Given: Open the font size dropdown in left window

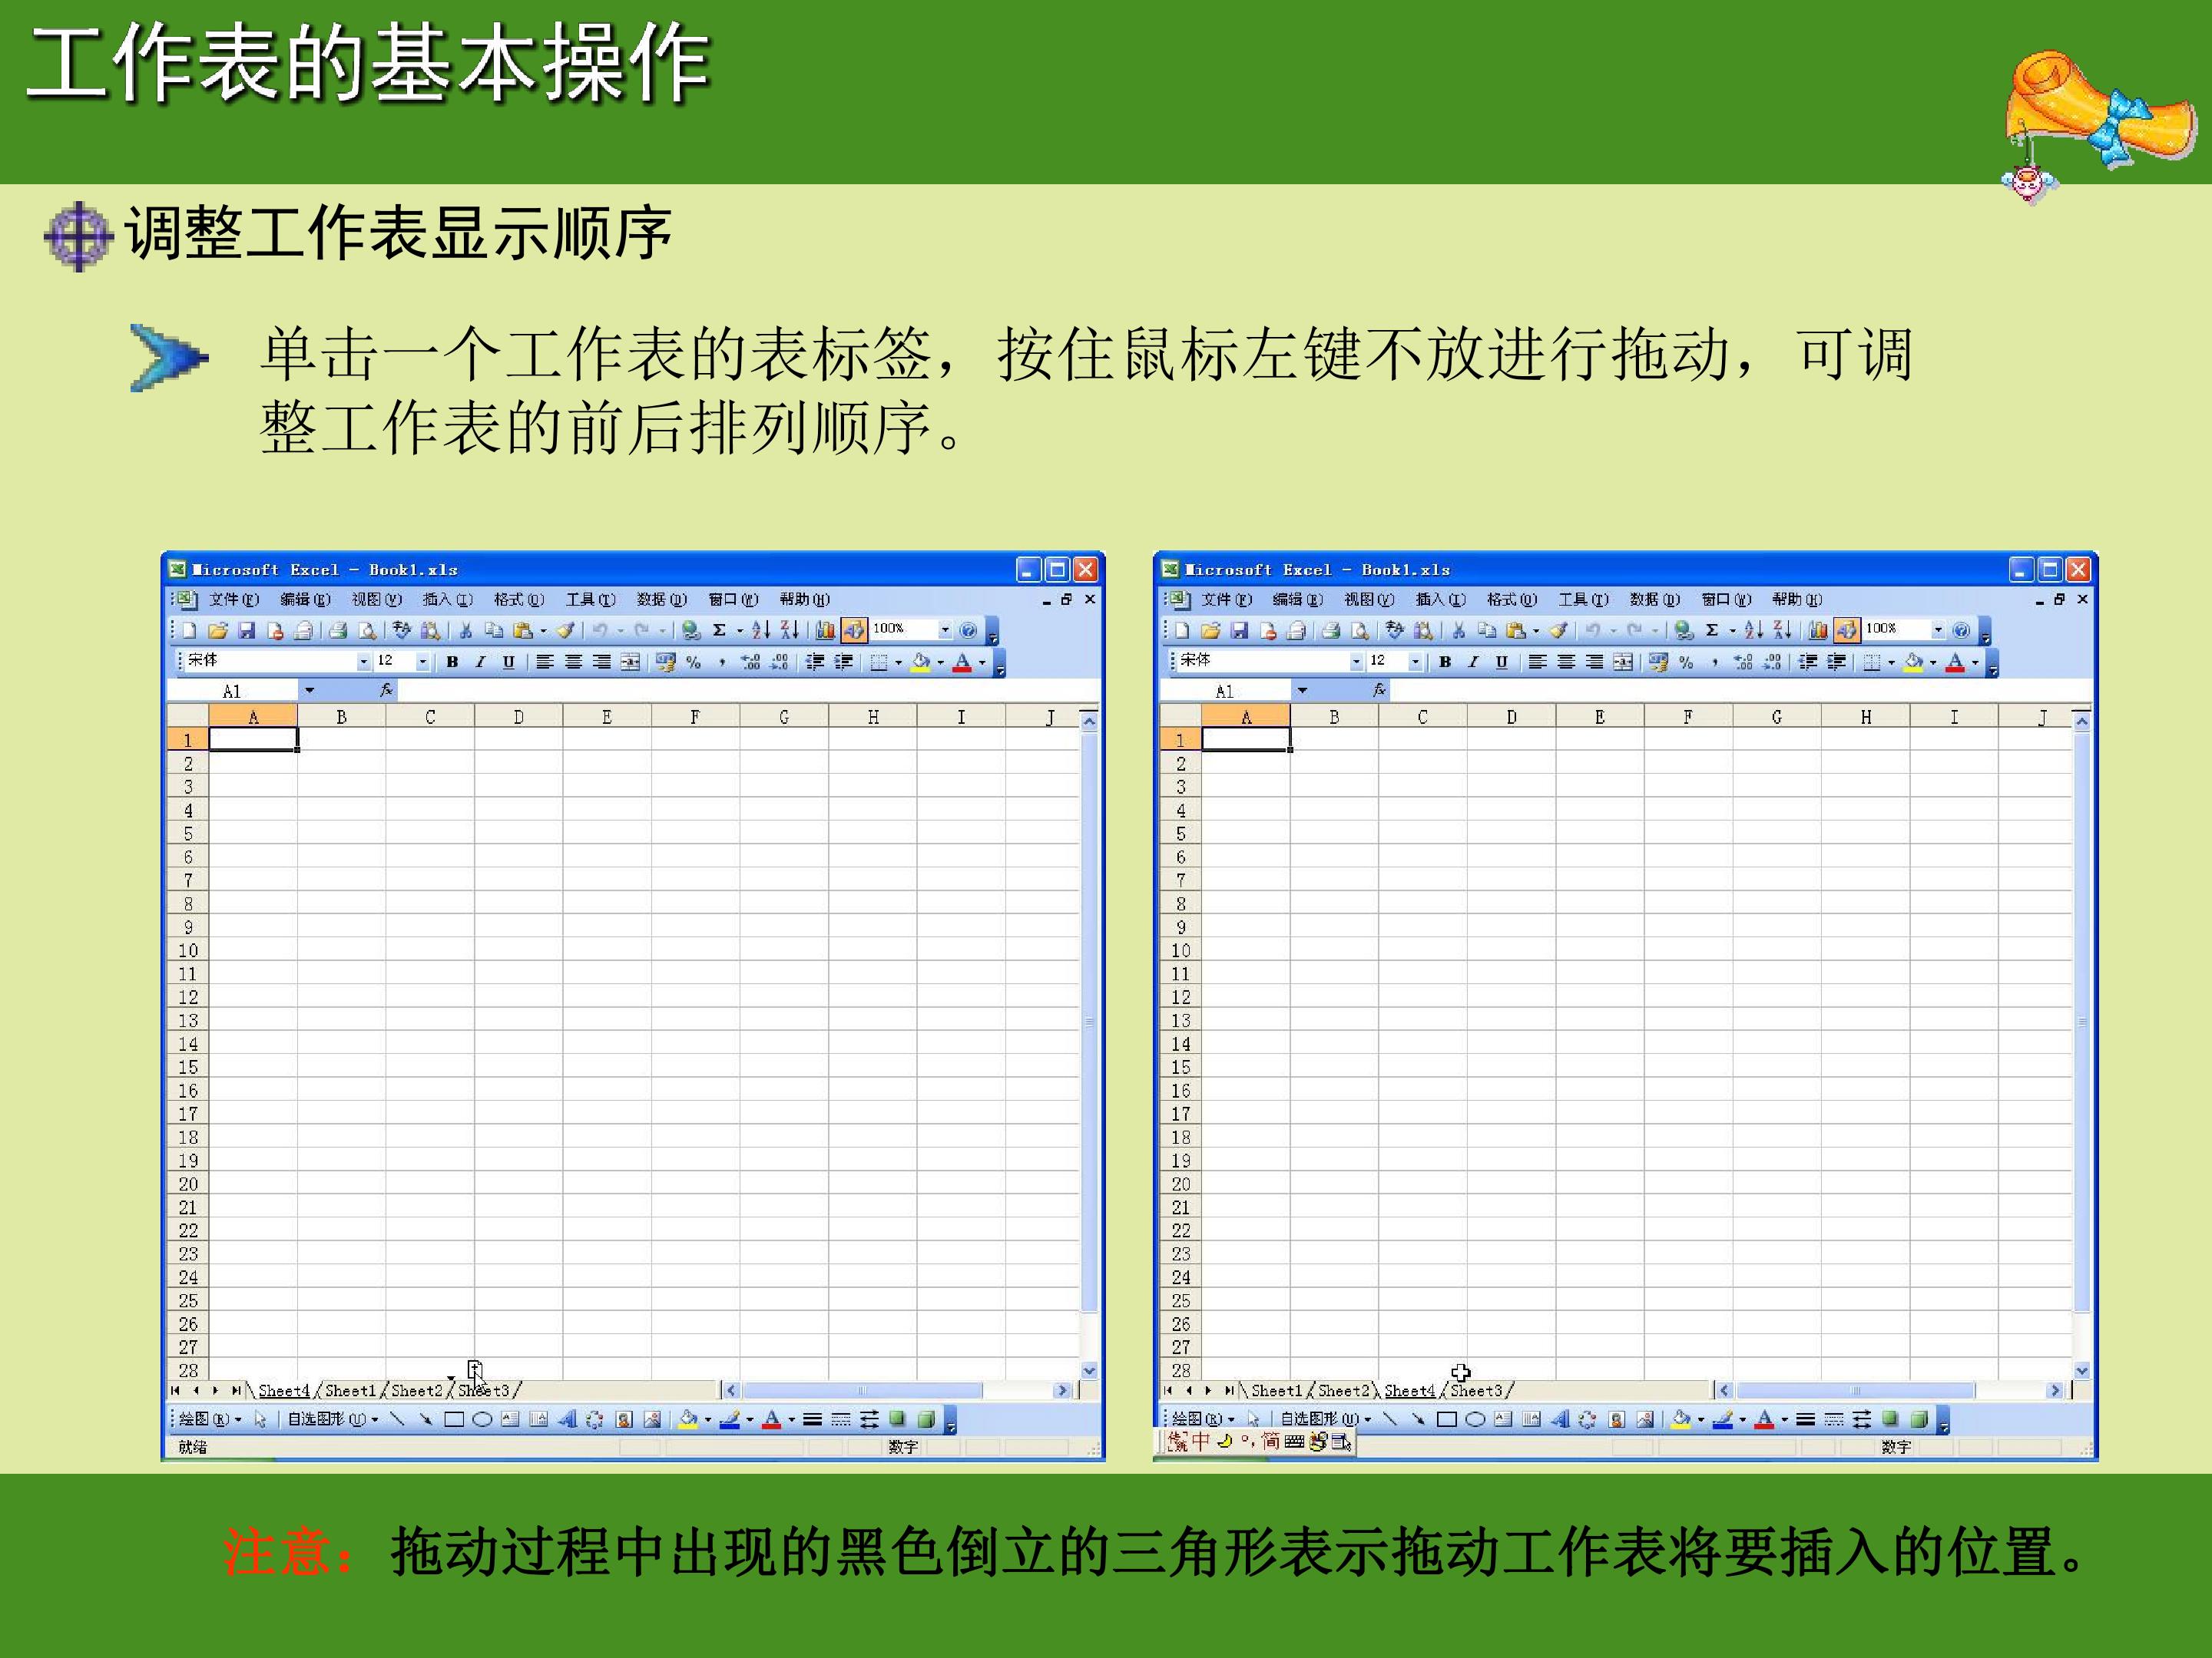Looking at the screenshot, I should 423,662.
